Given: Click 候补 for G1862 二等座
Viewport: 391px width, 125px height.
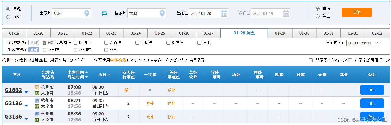Looking at the screenshot, I should coord(171,90).
